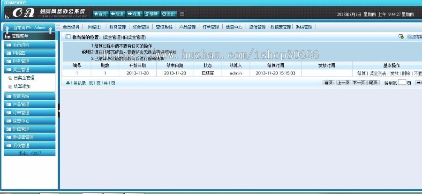
Task: Expand 产品管理 in the sidebar menu
Action: click(30, 104)
